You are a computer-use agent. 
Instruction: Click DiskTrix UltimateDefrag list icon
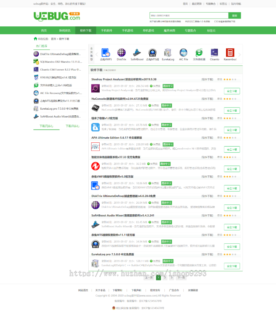pos(95,205)
